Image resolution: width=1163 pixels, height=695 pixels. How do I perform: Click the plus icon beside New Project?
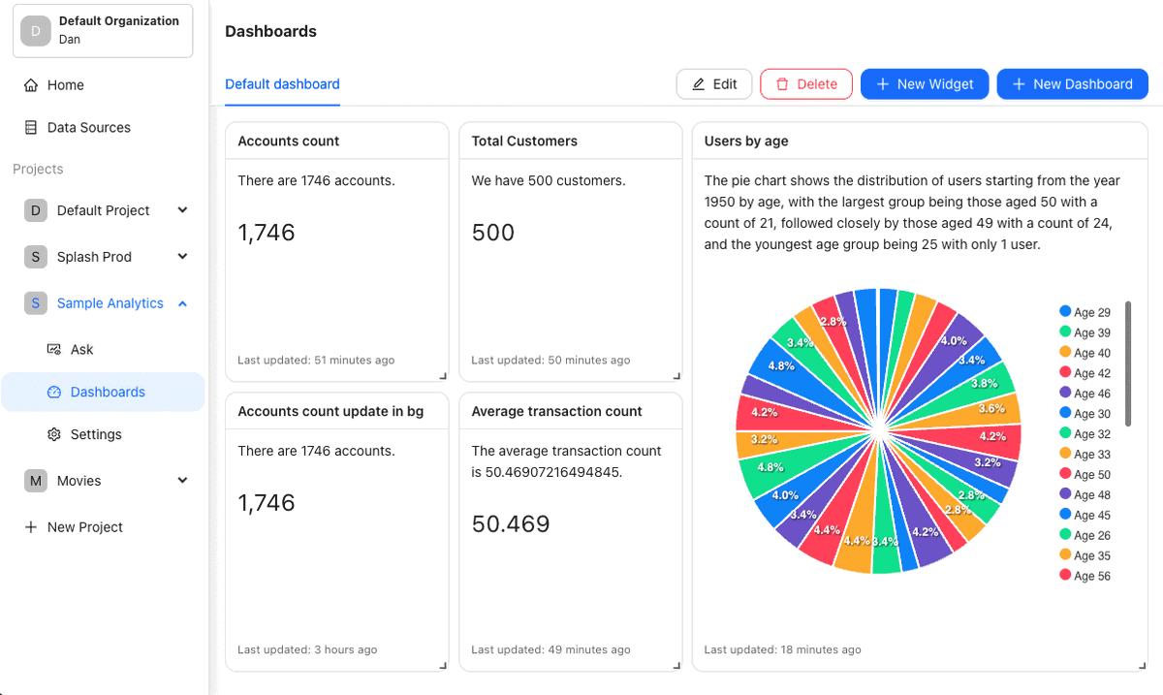pos(31,527)
